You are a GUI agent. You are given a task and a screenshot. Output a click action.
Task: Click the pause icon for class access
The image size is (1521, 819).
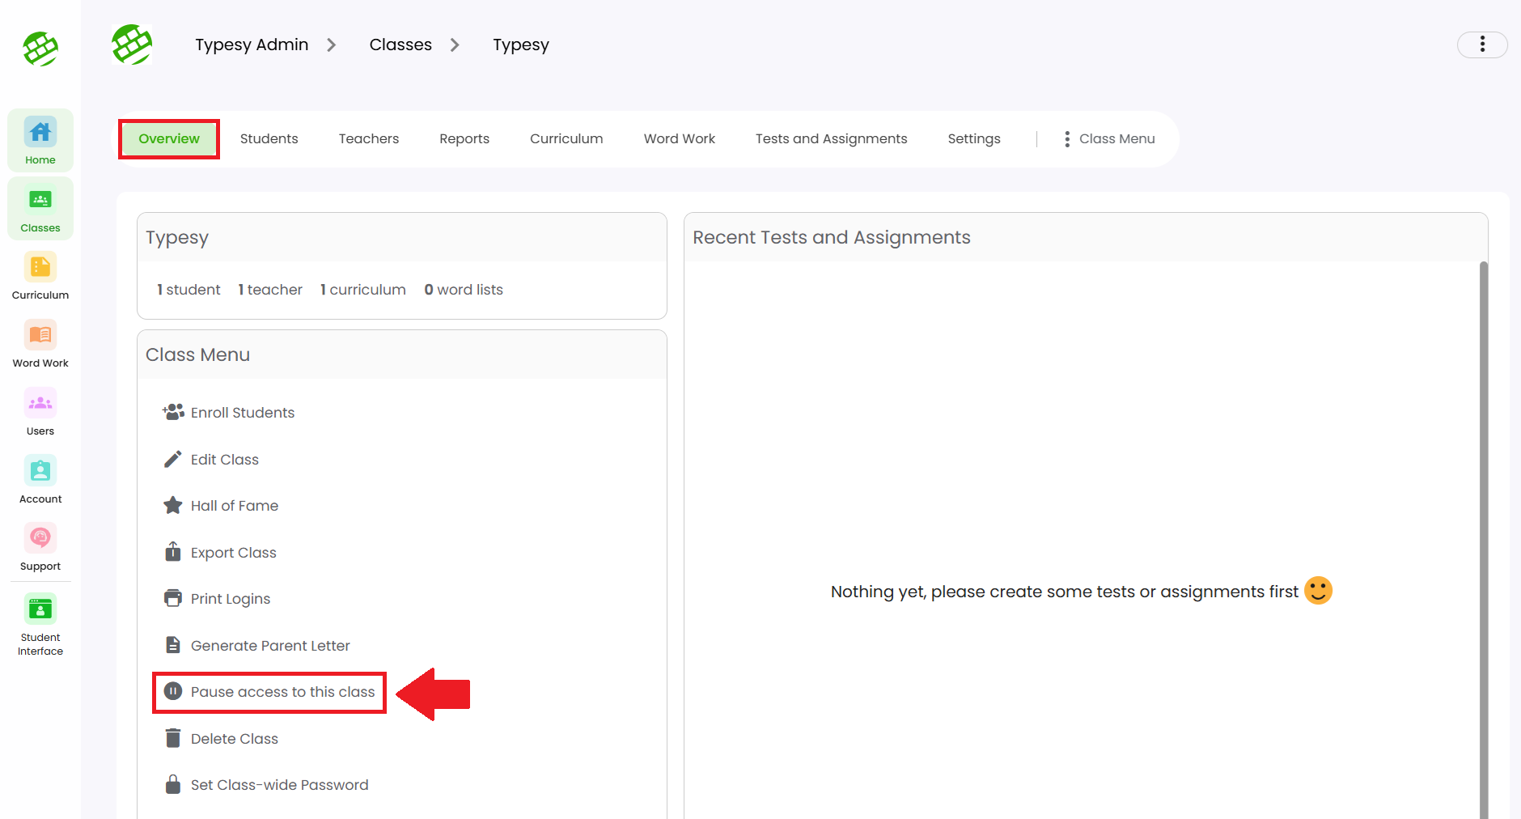(173, 691)
